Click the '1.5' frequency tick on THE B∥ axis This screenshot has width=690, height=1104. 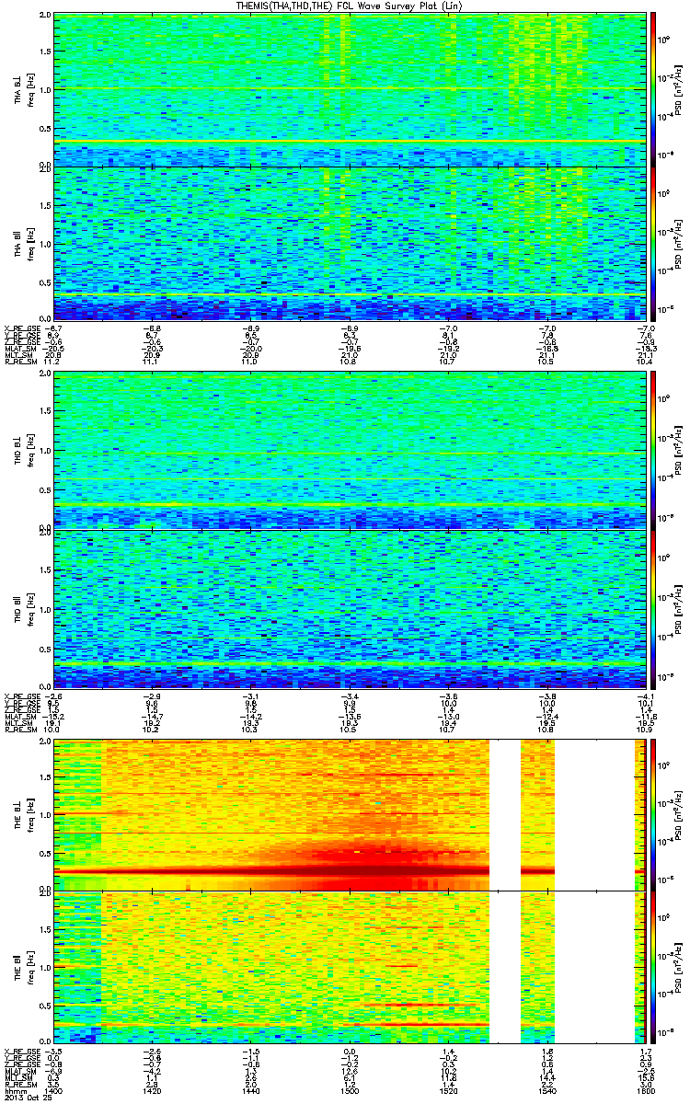point(45,929)
